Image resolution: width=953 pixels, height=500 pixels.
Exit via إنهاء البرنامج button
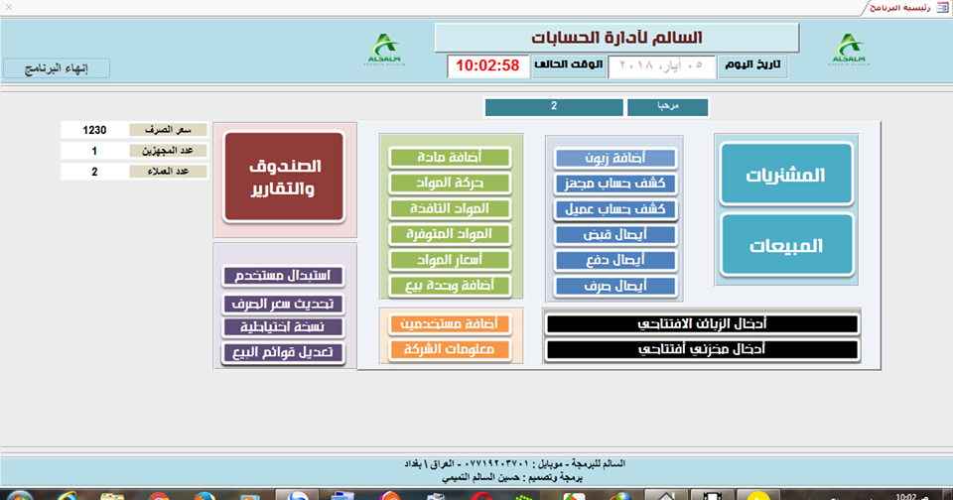[57, 68]
